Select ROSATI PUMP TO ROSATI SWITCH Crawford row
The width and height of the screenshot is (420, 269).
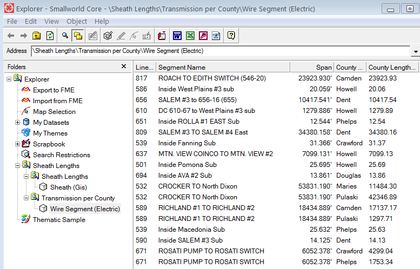click(276, 251)
